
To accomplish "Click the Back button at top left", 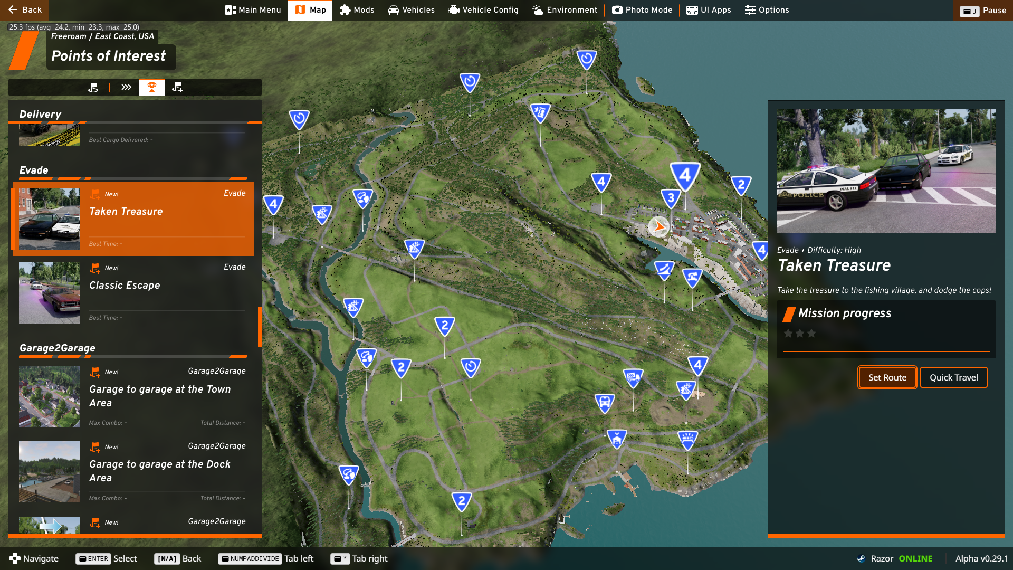I will pos(24,10).
